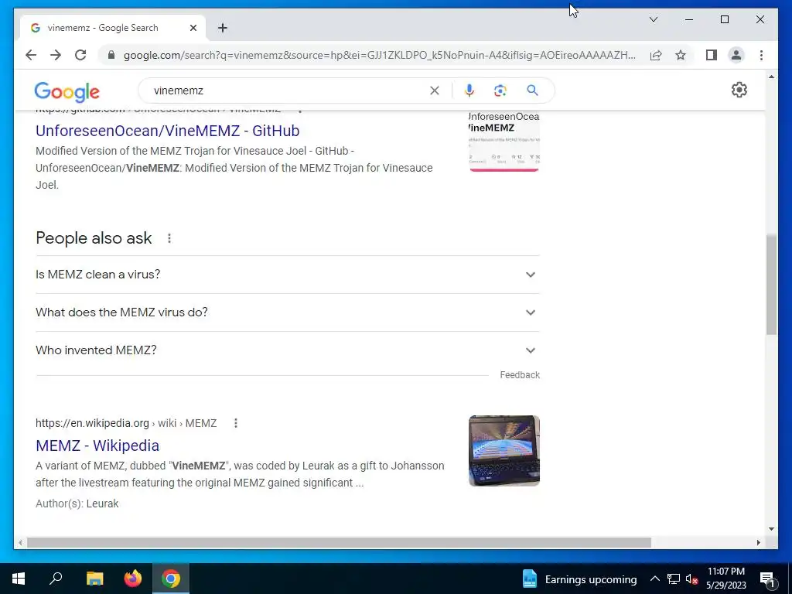Submit search with the magnifier icon
This screenshot has width=792, height=594.
532,90
